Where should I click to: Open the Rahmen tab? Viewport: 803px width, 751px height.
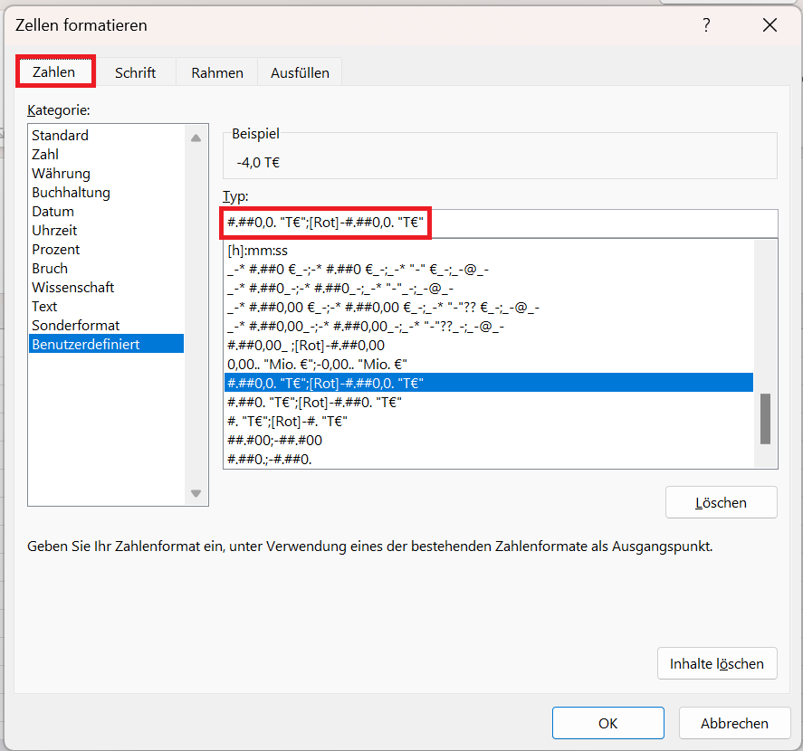pyautogui.click(x=217, y=72)
